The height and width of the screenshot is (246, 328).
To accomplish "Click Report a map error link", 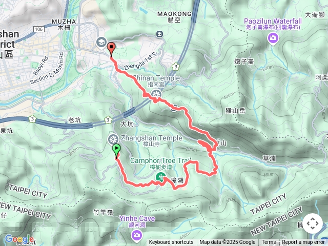I will [x=303, y=242].
